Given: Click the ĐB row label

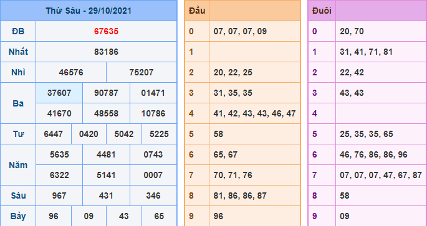Looking at the screenshot, I should pyautogui.click(x=18, y=31).
